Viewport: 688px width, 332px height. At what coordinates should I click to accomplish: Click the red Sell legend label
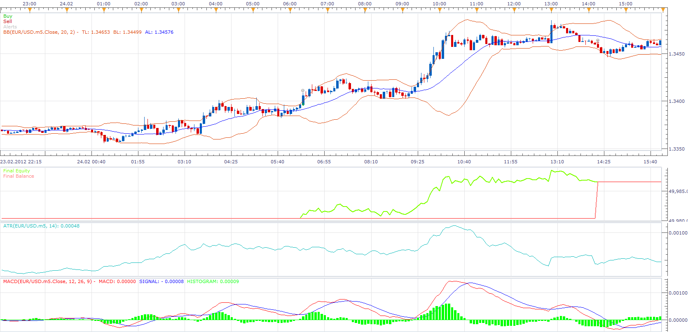[7, 21]
